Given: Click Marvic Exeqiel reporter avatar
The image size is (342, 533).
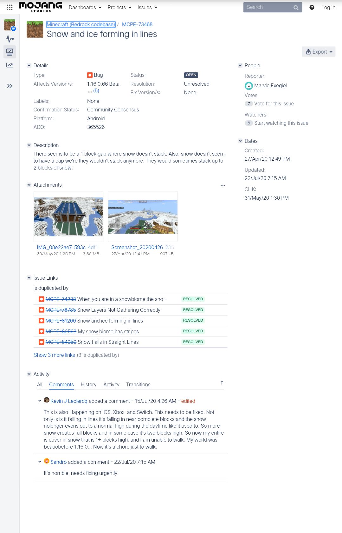Looking at the screenshot, I should [249, 86].
